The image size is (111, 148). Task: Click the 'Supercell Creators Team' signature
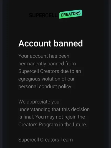pos(46,140)
